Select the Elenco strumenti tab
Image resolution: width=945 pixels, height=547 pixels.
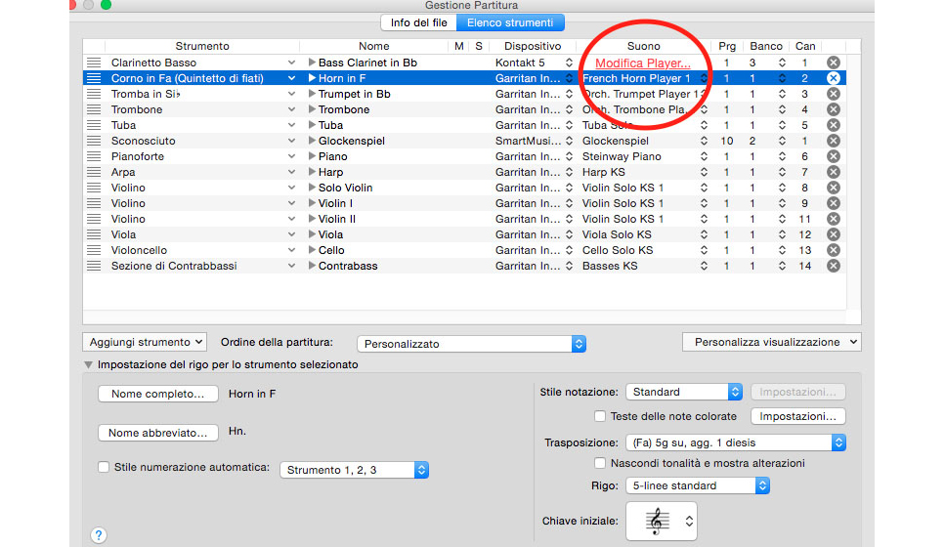point(509,22)
